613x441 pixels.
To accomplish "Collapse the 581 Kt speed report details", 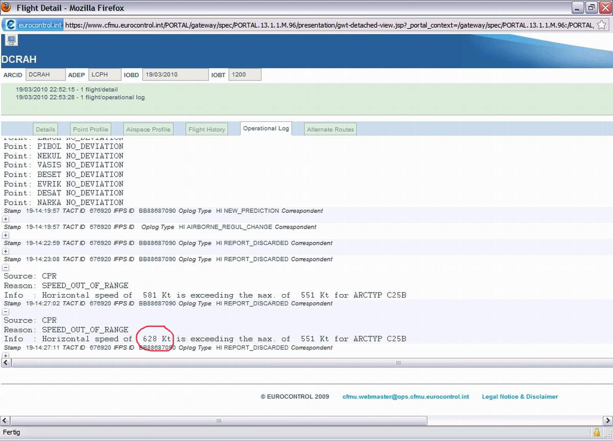I will (x=6, y=267).
